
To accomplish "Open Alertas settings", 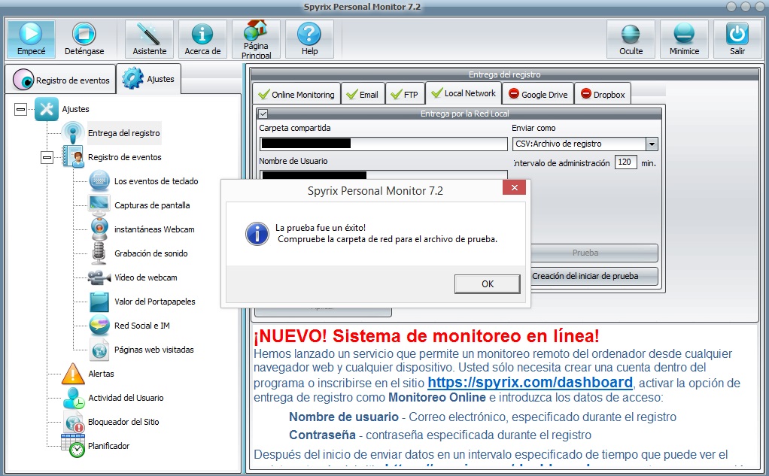I will click(x=101, y=373).
